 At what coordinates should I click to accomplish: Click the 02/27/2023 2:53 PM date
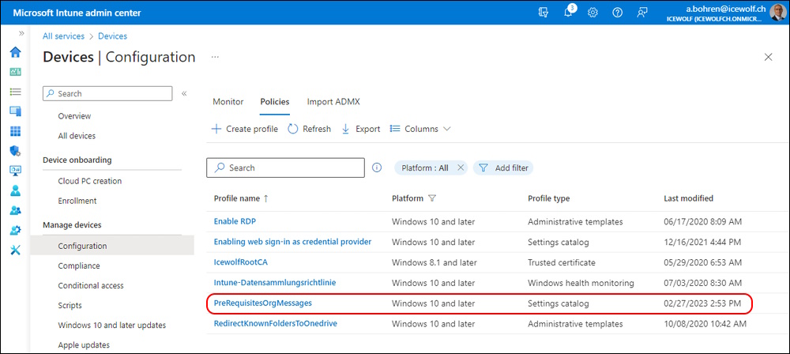702,303
